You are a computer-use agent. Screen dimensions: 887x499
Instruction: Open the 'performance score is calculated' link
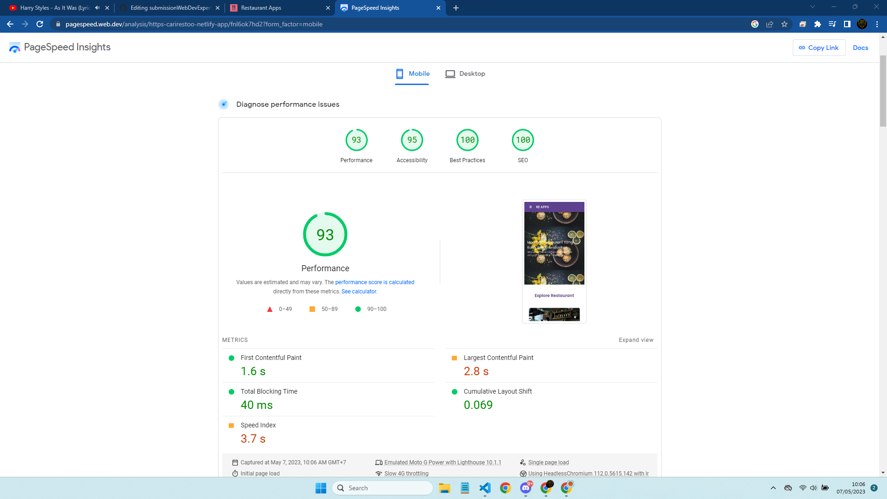tap(375, 282)
